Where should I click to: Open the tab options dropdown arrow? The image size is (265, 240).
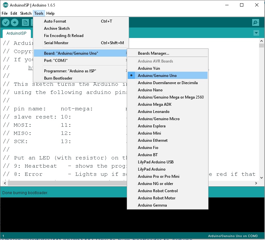[256, 33]
